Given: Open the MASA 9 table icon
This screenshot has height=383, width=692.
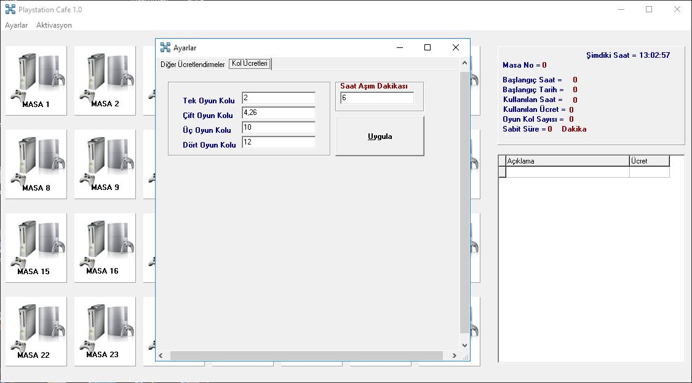Looking at the screenshot, I should click(x=105, y=164).
